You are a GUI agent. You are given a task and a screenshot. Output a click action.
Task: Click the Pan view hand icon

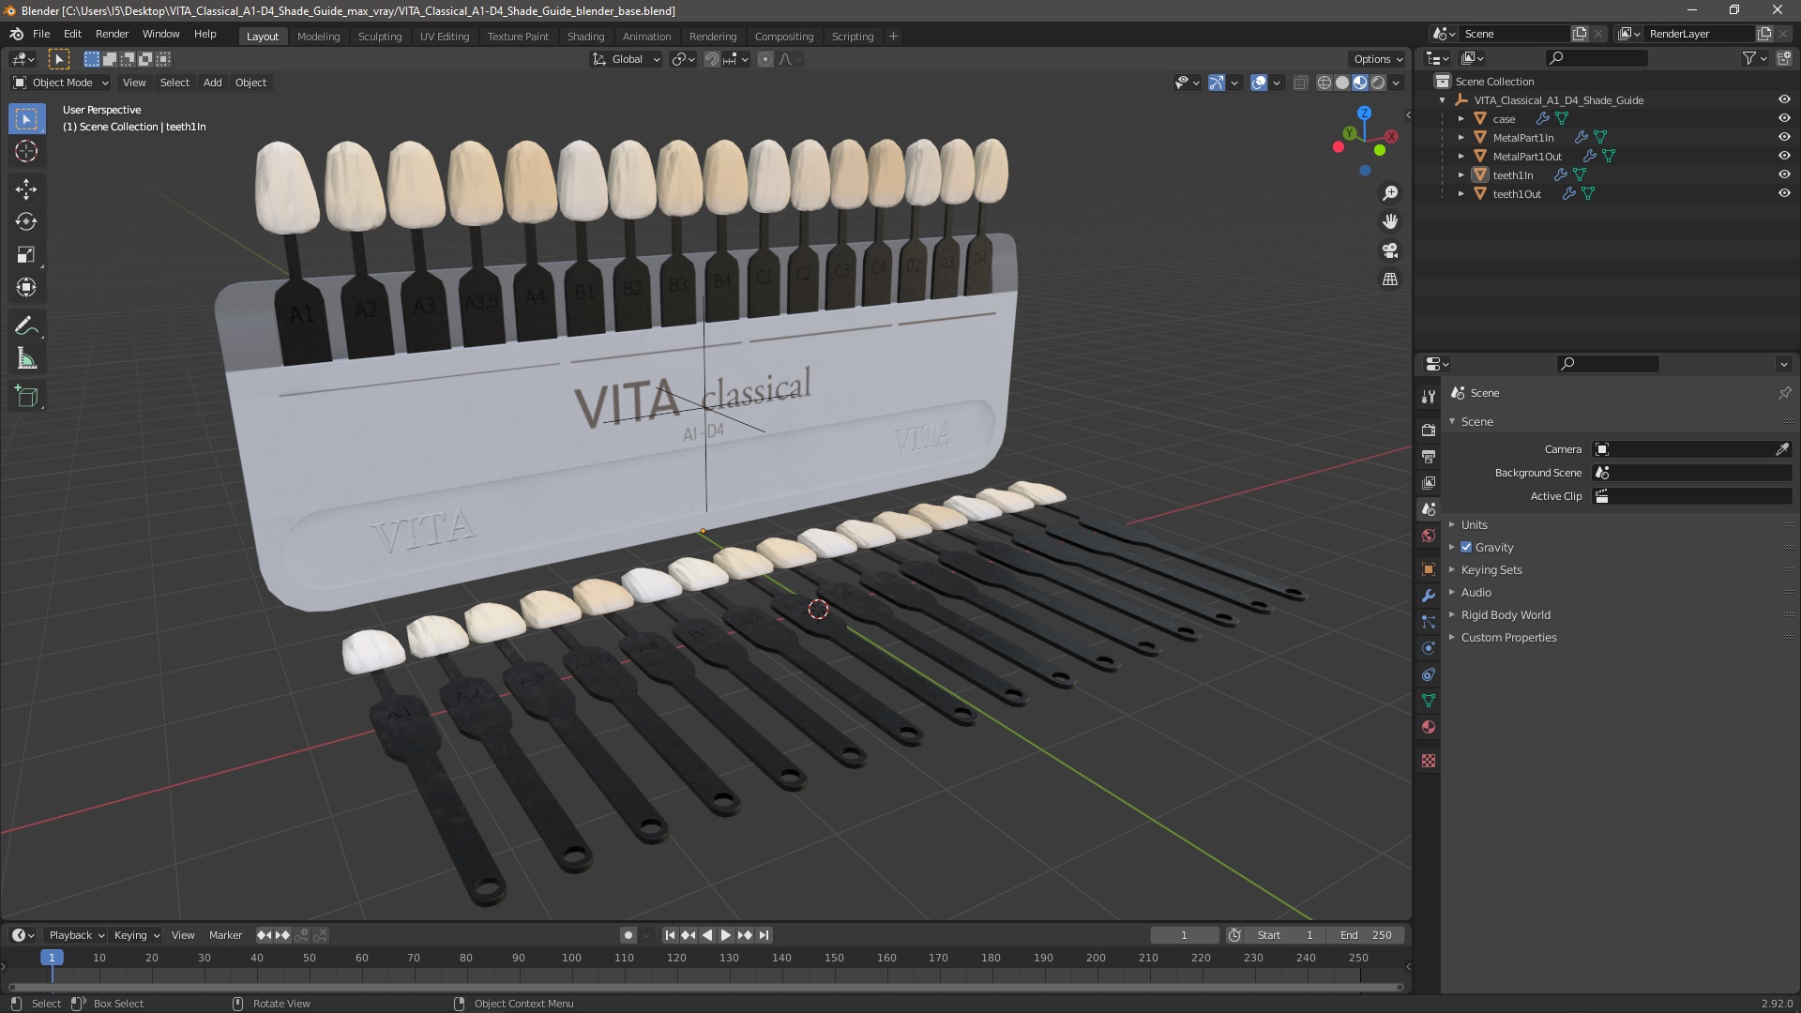(1390, 221)
